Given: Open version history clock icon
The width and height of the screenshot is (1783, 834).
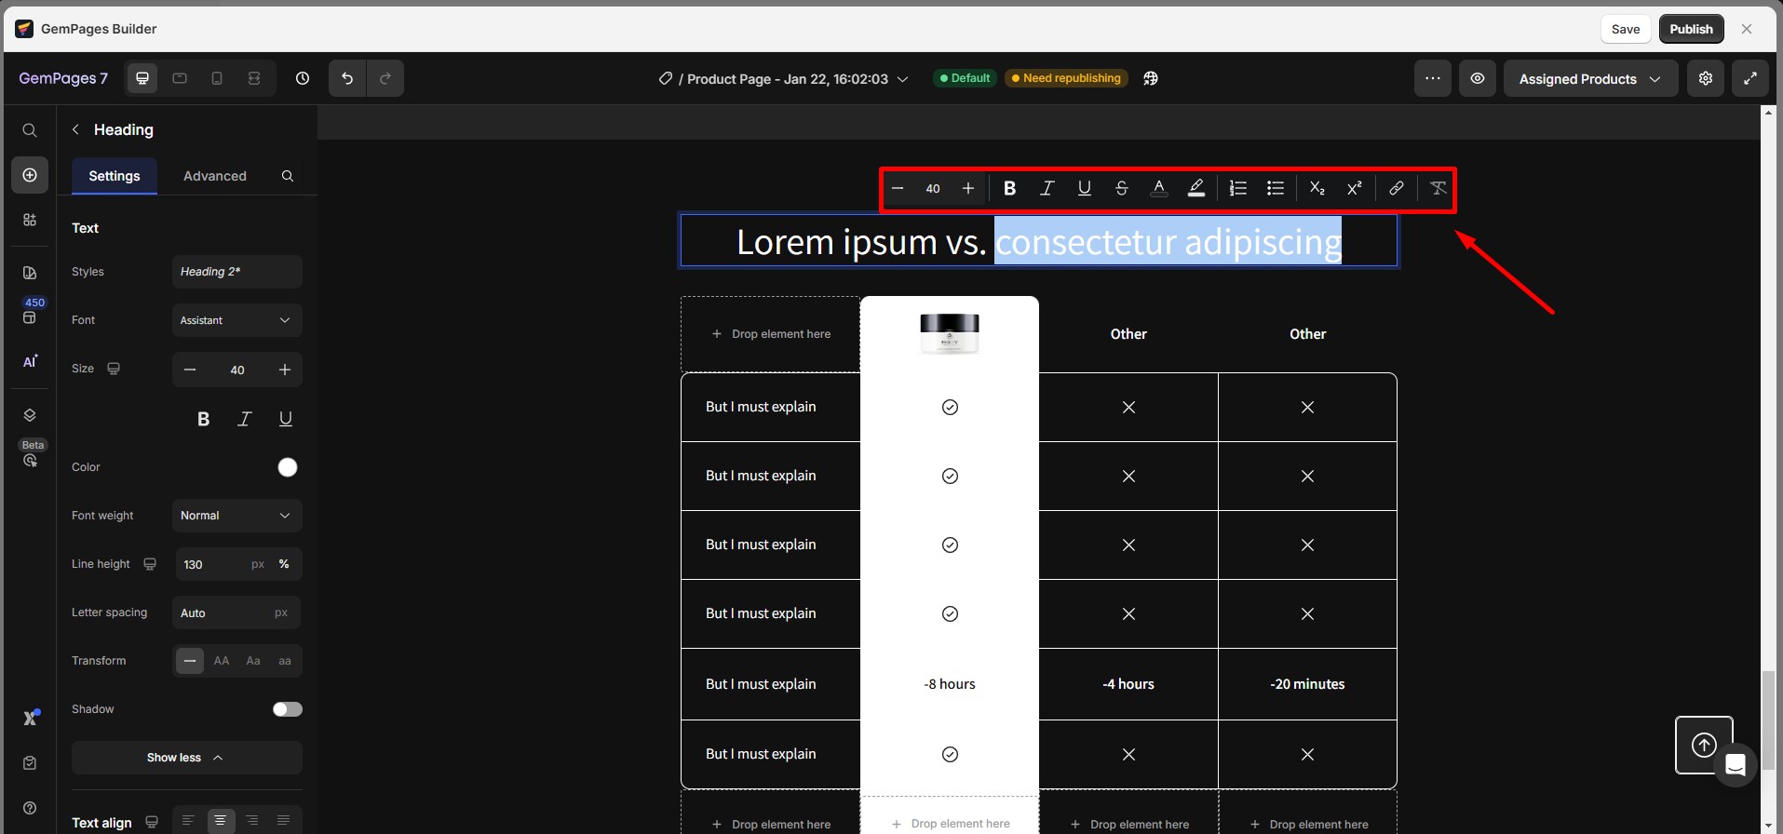Looking at the screenshot, I should [303, 79].
